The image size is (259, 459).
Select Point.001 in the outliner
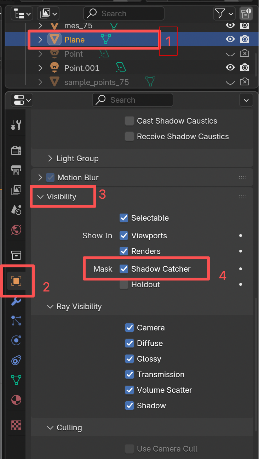point(82,68)
